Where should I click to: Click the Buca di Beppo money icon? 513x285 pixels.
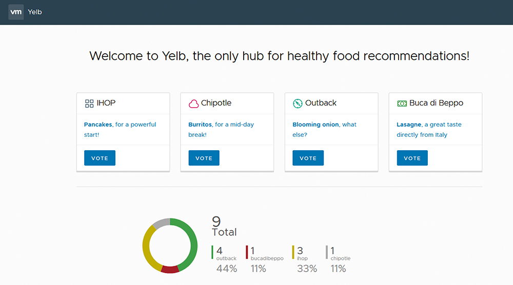click(402, 104)
